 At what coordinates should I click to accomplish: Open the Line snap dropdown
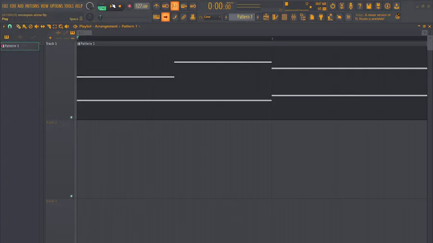click(x=212, y=17)
